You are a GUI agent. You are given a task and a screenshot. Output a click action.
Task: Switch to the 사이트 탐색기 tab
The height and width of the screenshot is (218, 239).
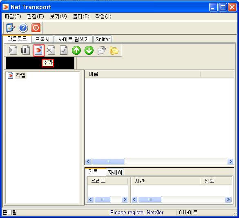73,39
